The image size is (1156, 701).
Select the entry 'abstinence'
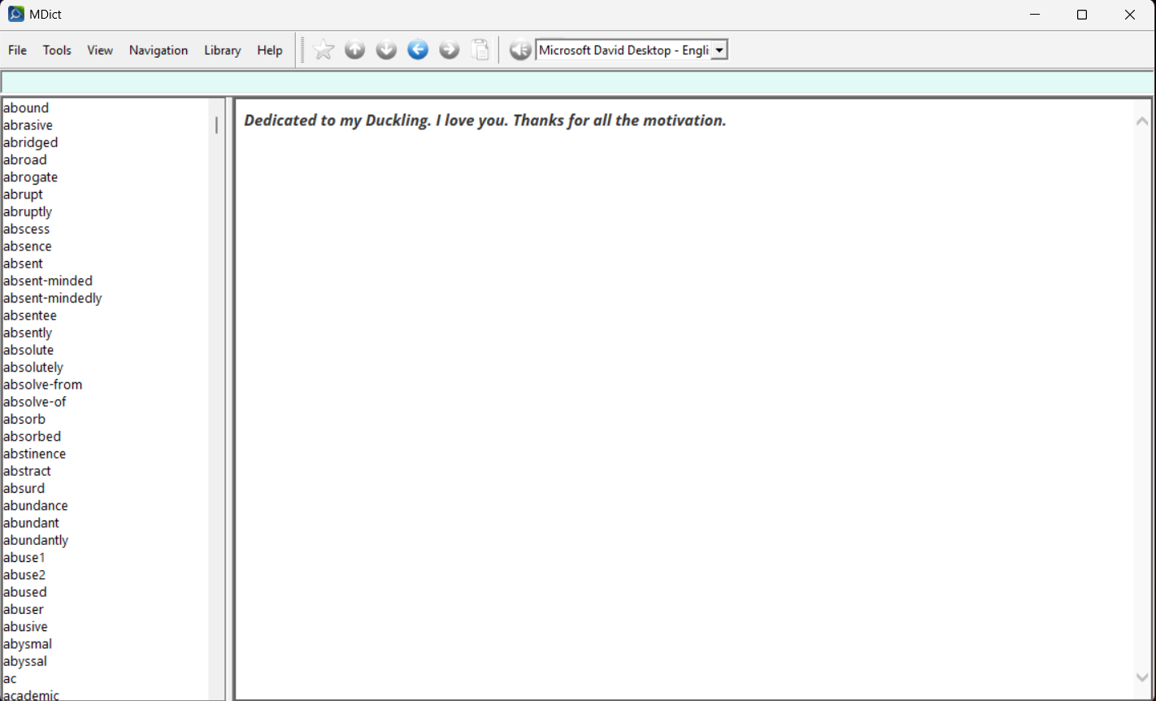click(x=35, y=454)
